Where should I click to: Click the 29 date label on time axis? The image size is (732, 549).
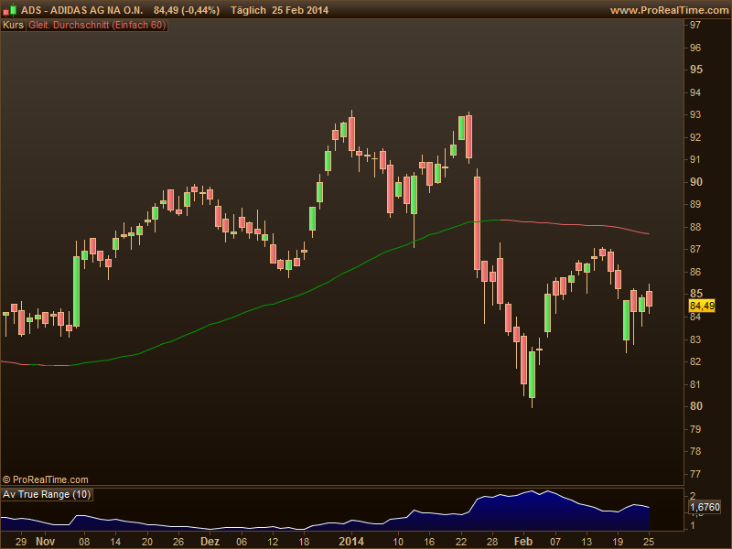(20, 542)
